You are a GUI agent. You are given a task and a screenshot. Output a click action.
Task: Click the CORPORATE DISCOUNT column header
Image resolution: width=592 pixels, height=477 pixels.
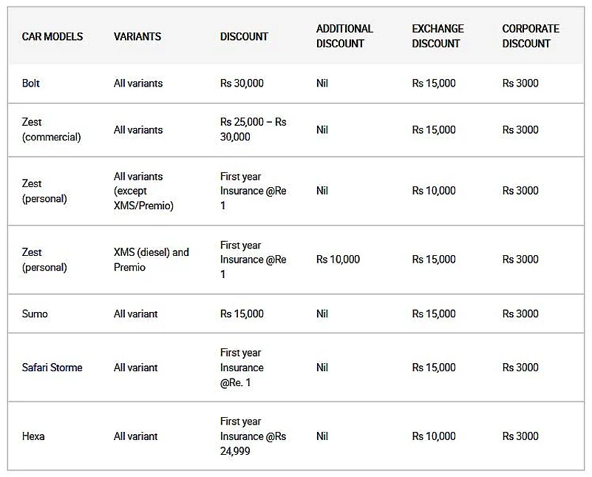531,36
